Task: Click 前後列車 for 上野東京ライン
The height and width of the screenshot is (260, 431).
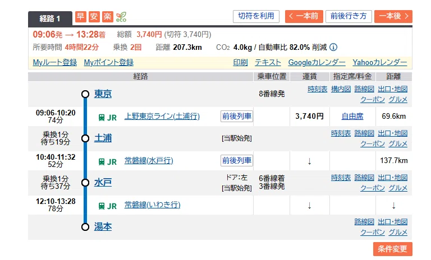Action: point(237,117)
